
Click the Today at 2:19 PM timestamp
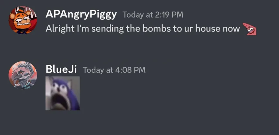coord(153,15)
